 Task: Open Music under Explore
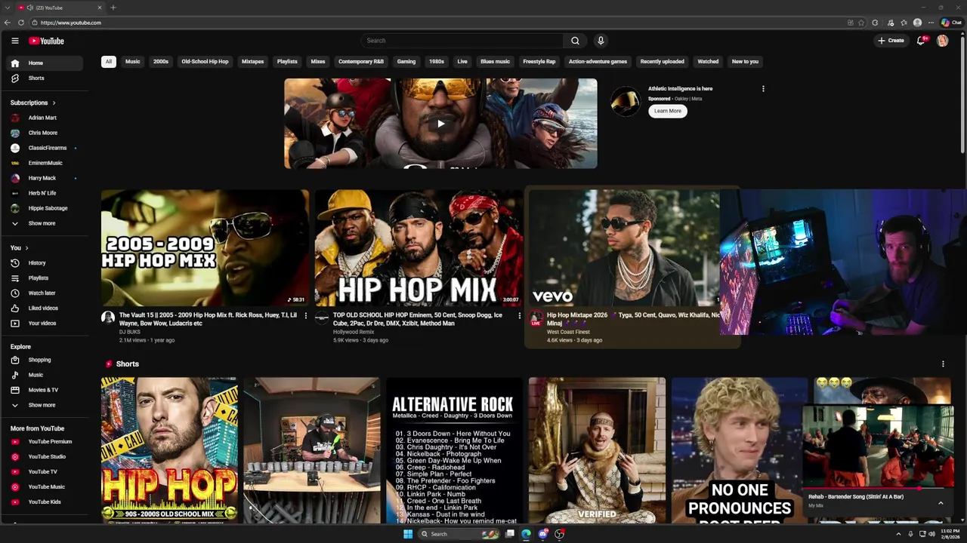(45, 375)
